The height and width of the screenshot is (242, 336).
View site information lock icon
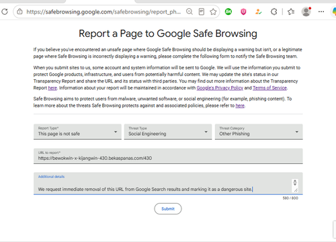point(20,11)
